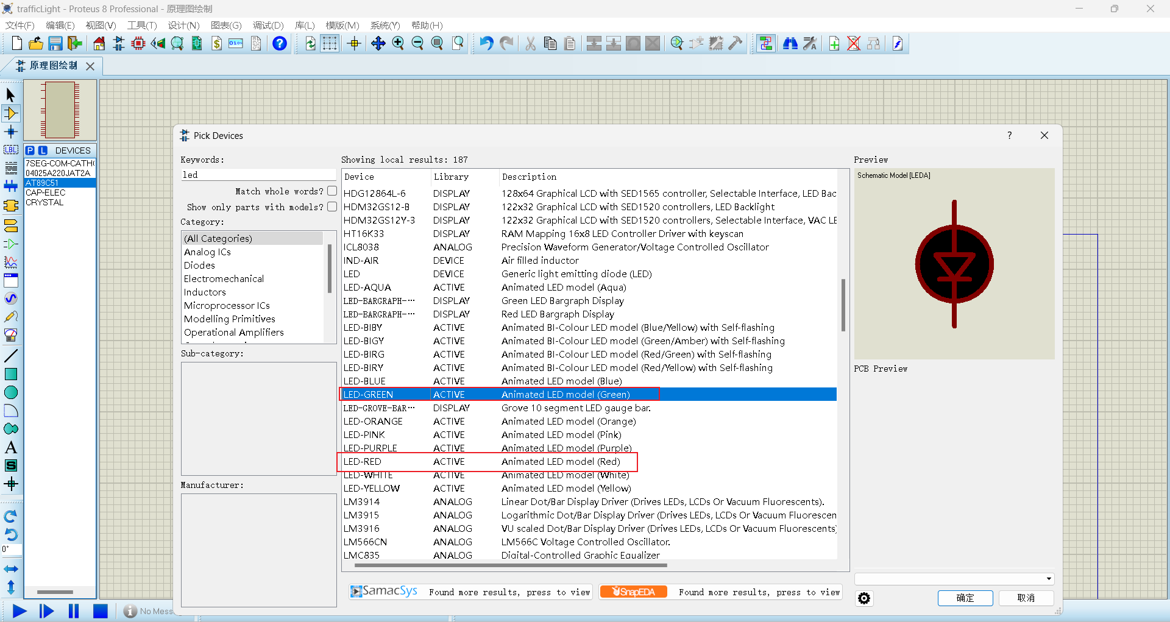Click the results horizontal scrollbar
Screen dimensions: 1170x622
coord(511,565)
